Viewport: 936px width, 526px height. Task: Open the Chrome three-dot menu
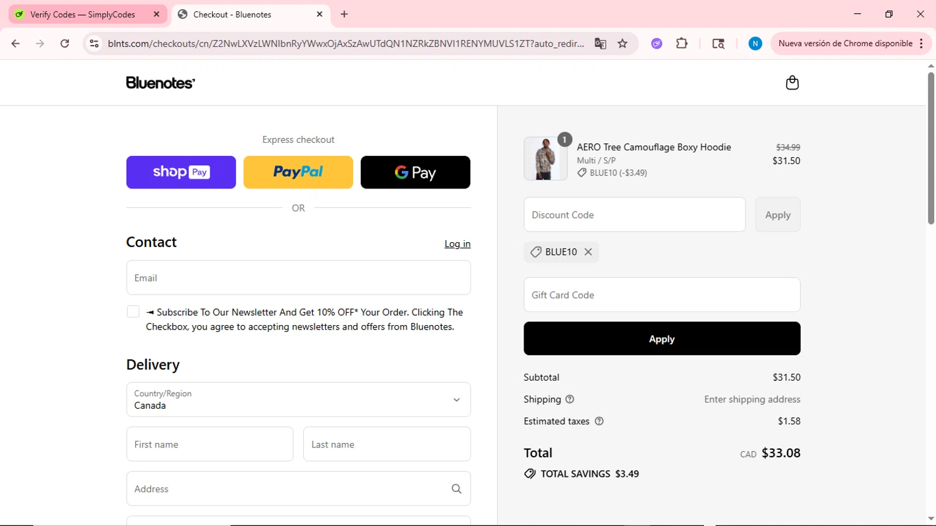pyautogui.click(x=921, y=44)
